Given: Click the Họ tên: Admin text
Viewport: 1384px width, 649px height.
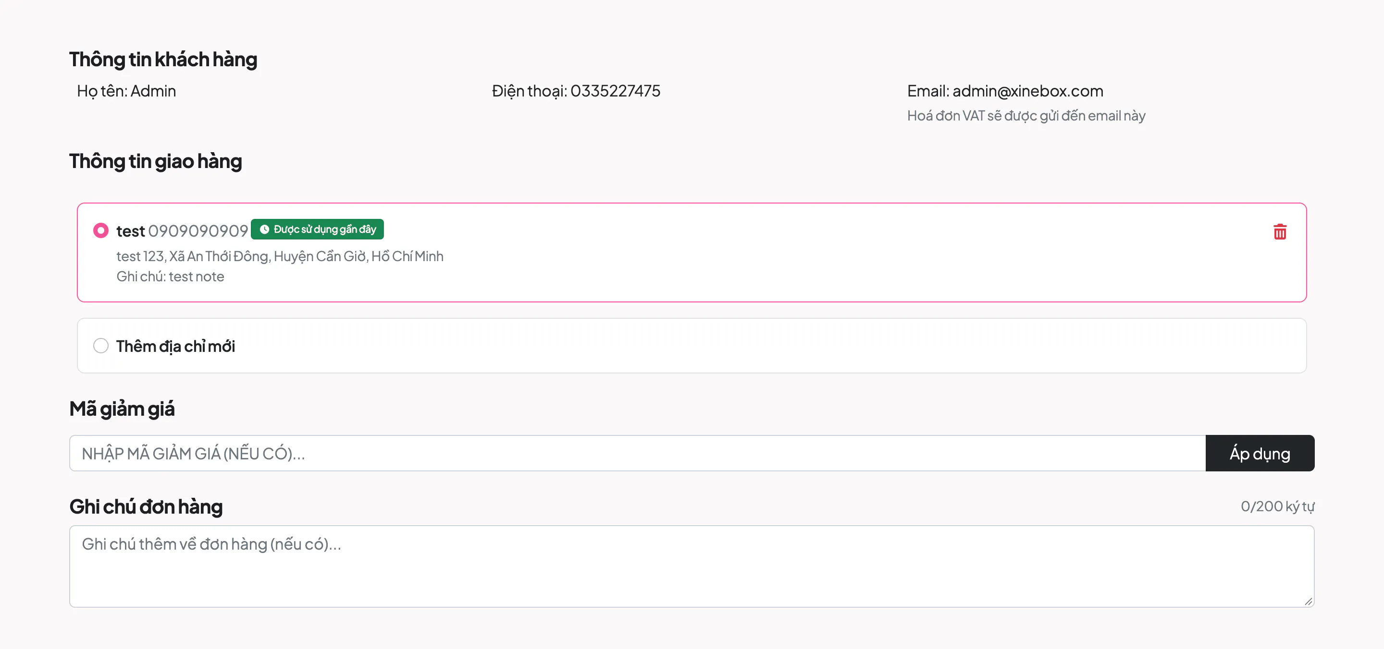Looking at the screenshot, I should pyautogui.click(x=126, y=91).
